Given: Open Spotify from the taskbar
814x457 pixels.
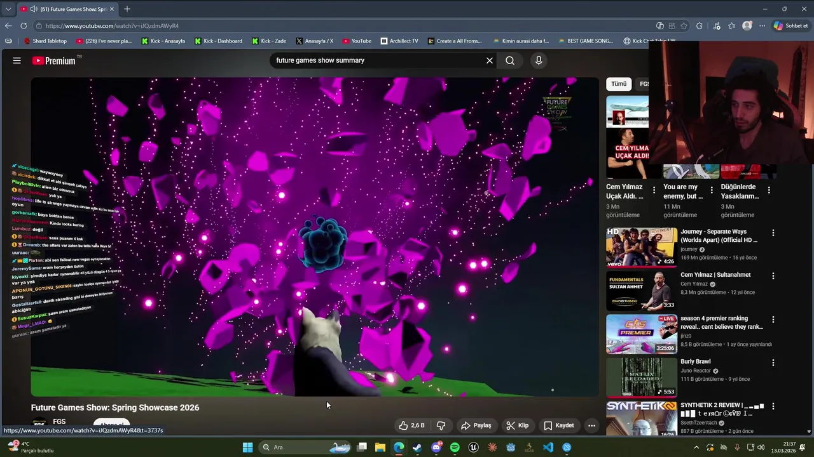Looking at the screenshot, I should point(455,447).
